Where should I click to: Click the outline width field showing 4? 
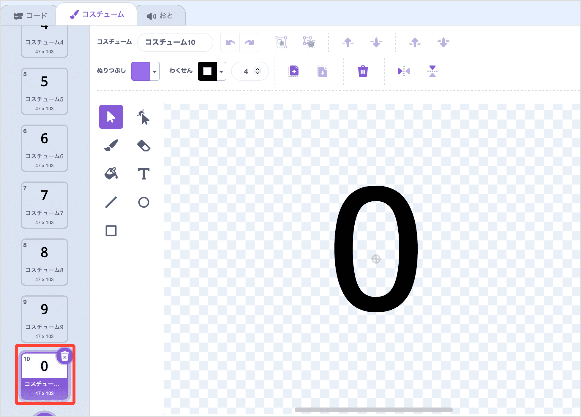[x=250, y=71]
